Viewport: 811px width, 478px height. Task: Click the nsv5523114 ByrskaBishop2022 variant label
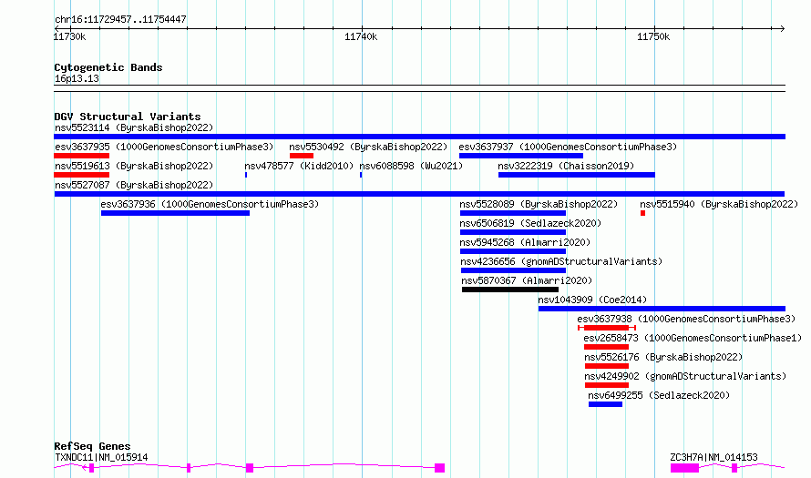point(134,127)
